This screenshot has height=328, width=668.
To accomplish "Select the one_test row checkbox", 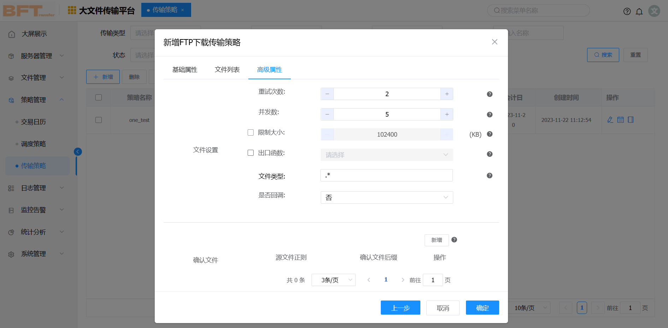I will tap(99, 120).
